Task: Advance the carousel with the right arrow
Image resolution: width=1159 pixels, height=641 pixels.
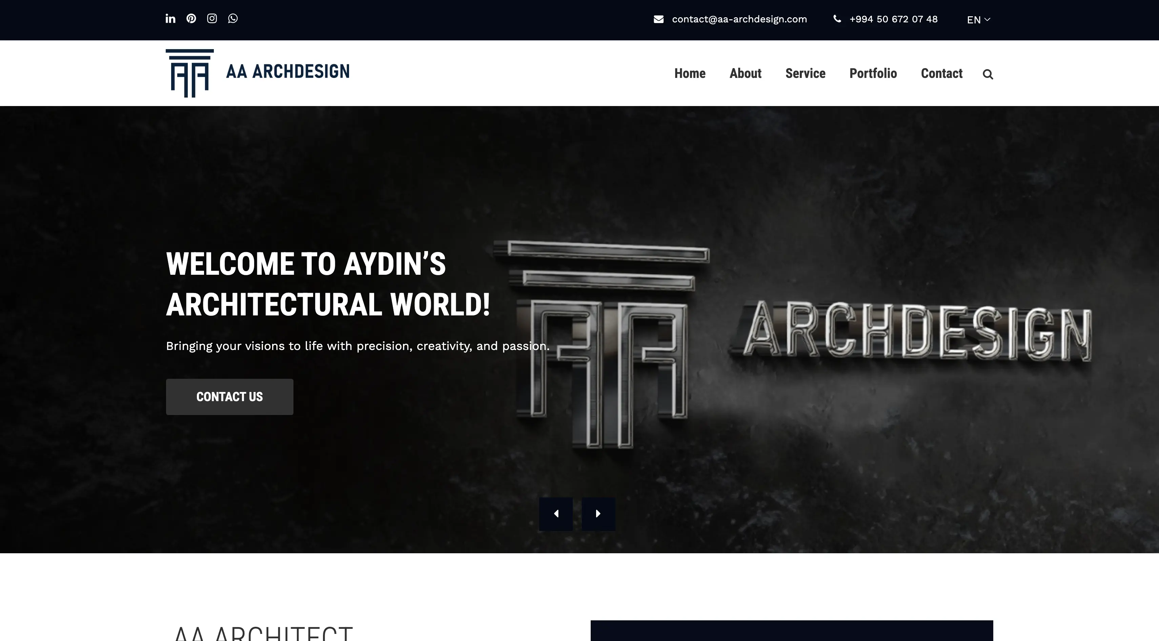Action: pos(598,513)
